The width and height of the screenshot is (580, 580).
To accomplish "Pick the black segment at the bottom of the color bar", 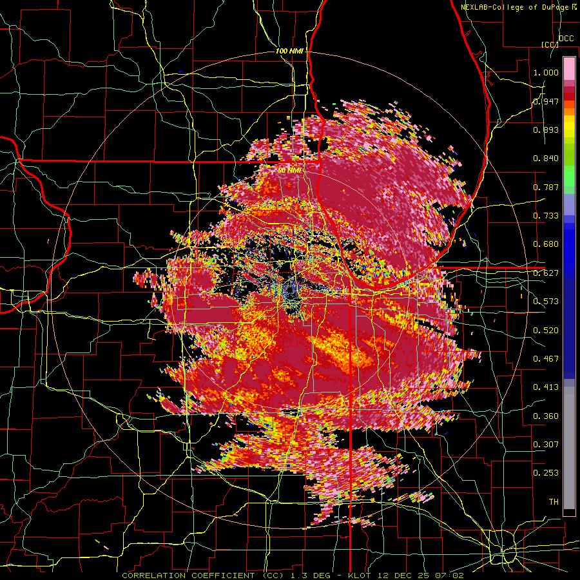I will (569, 513).
